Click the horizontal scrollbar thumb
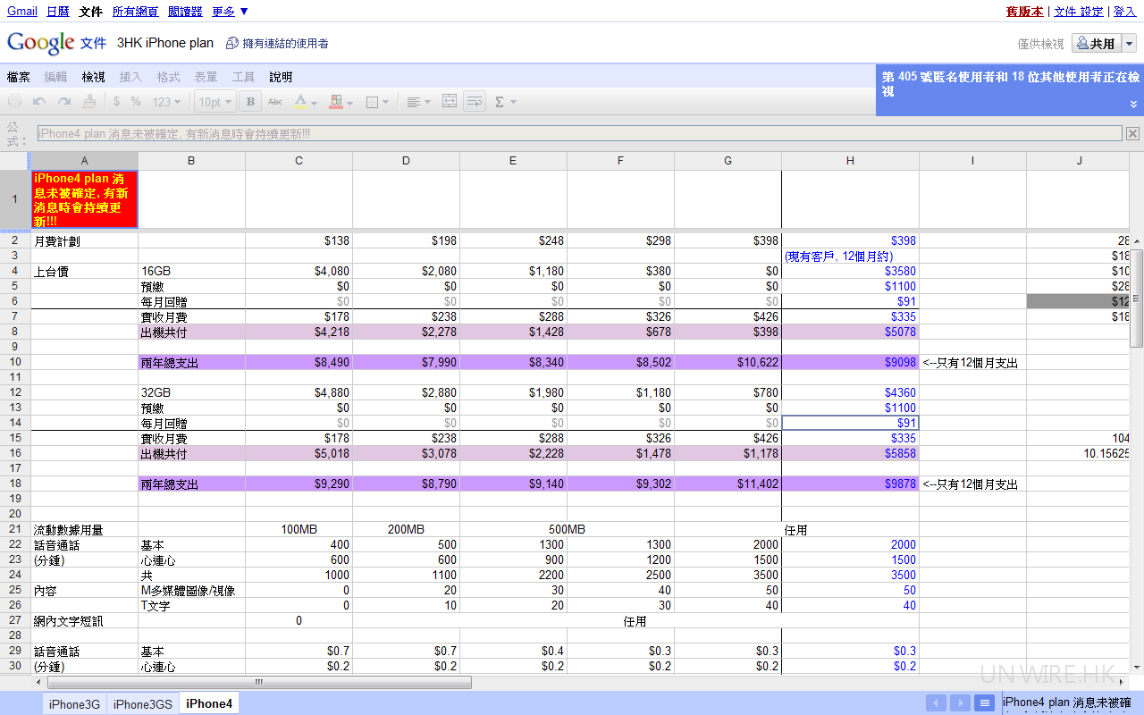Image resolution: width=1144 pixels, height=715 pixels. pos(259,682)
